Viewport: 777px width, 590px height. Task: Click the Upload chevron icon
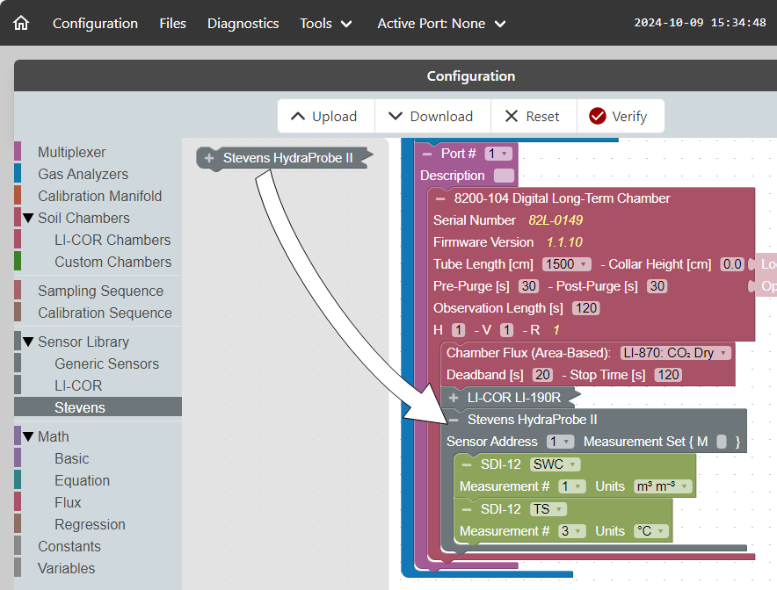[298, 116]
